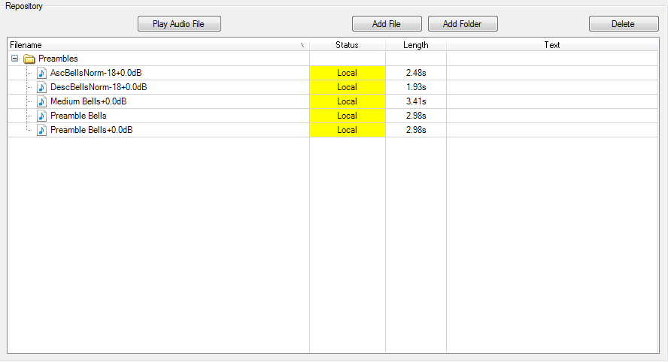The width and height of the screenshot is (668, 362).
Task: Click the Delete button
Action: point(624,24)
